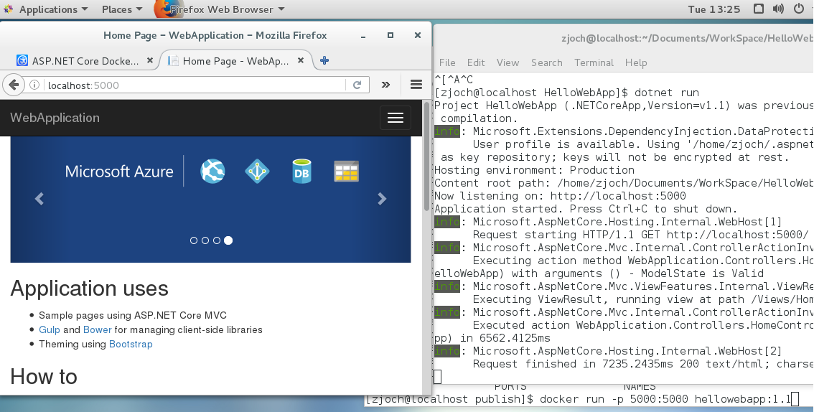Open the terminal Help menu

(636, 62)
